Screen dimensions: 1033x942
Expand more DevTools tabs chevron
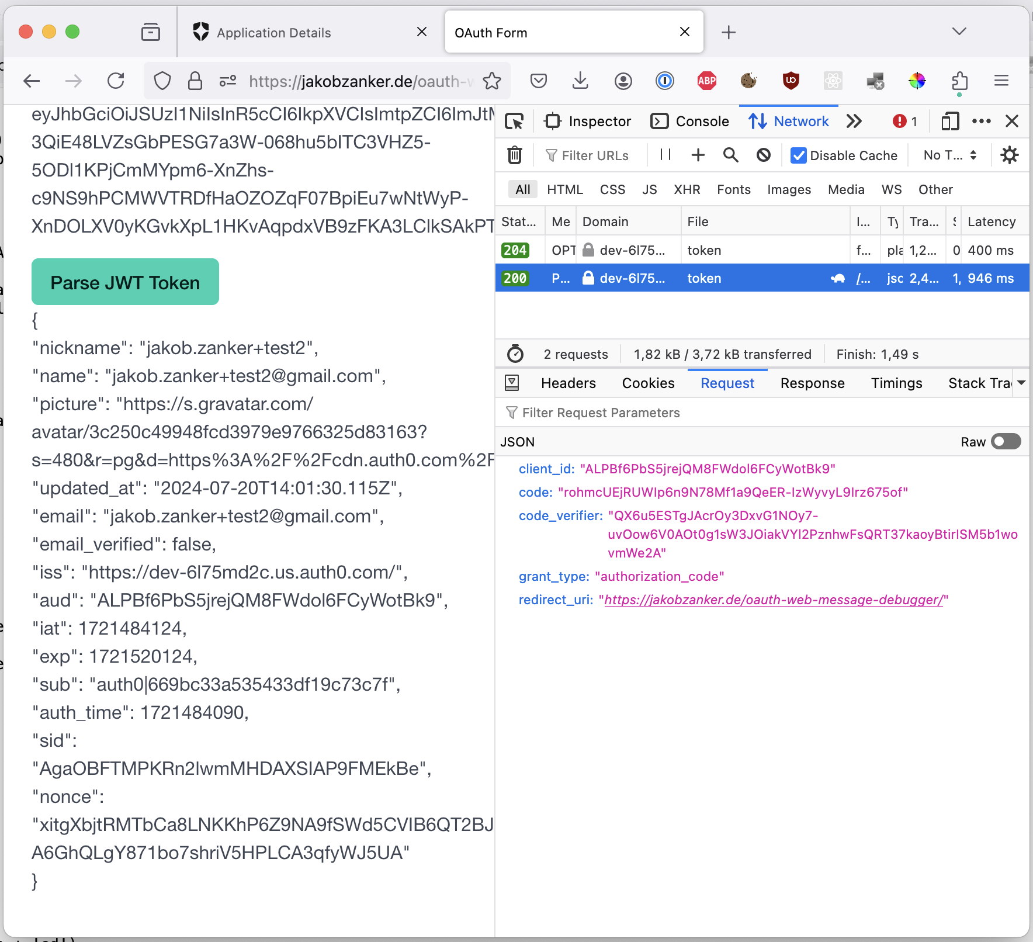click(854, 122)
